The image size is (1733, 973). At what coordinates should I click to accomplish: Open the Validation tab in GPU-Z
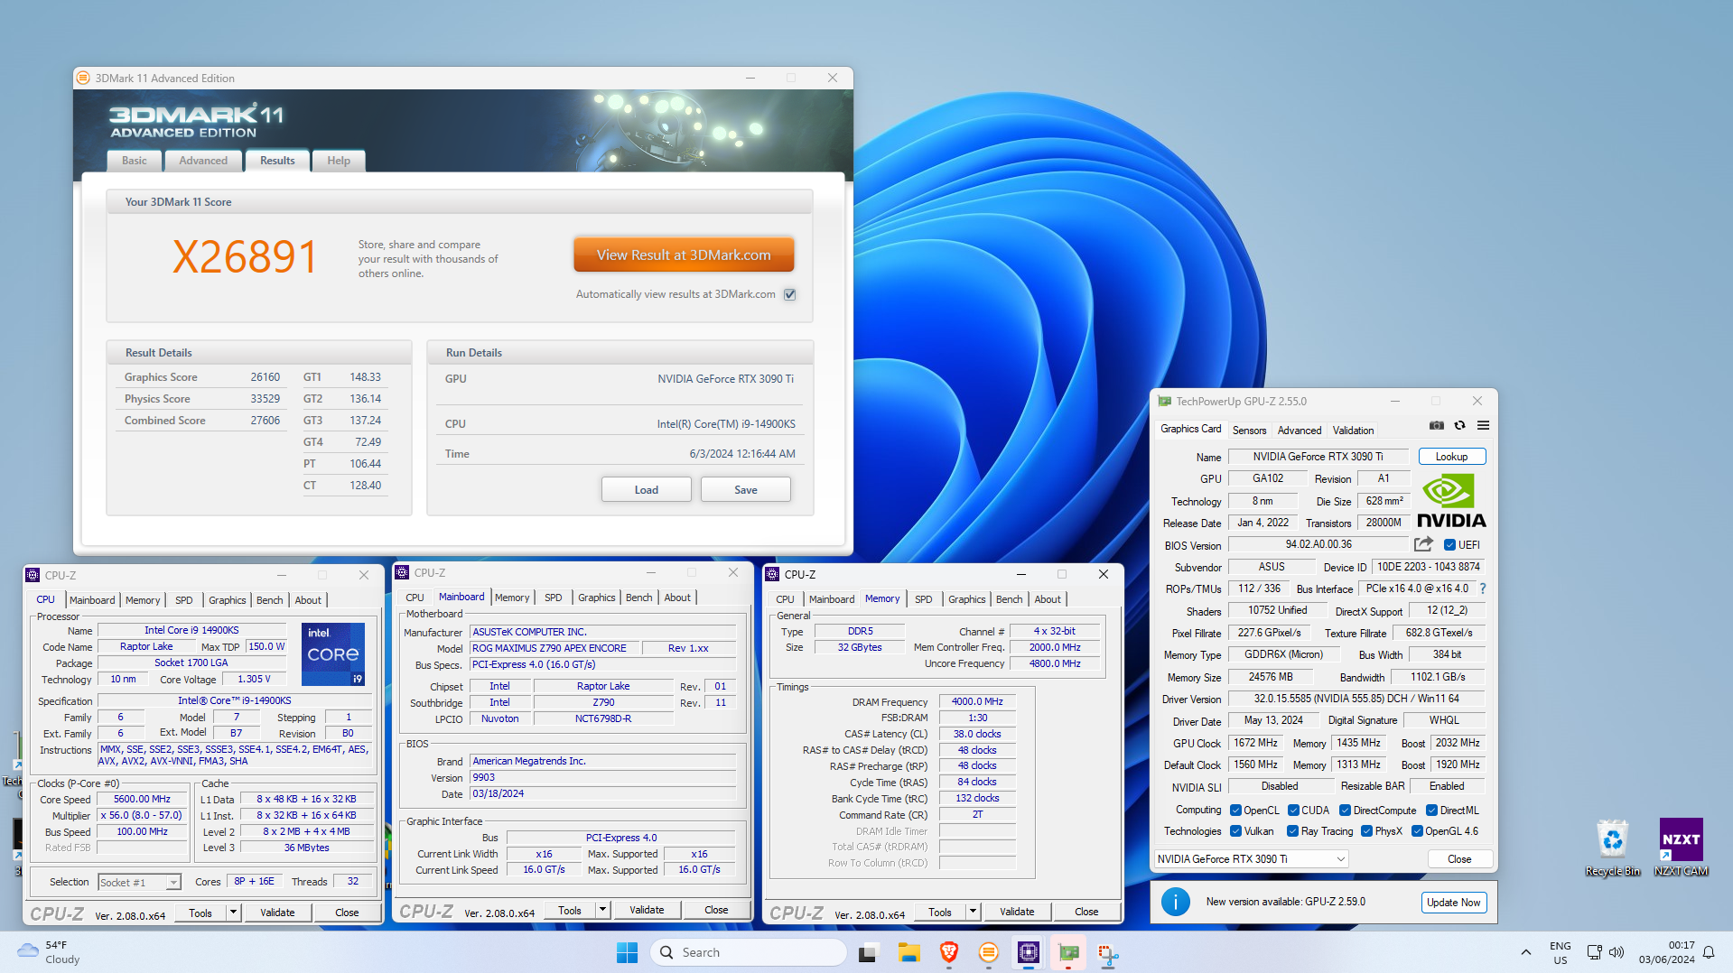1353,431
